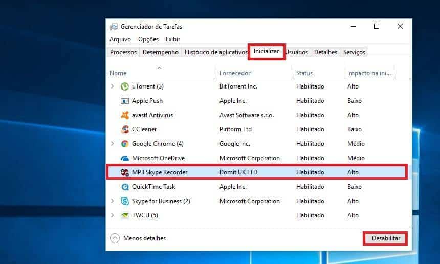The height and width of the screenshot is (264, 440).
Task: Click the QuickTime Task icon
Action: pyautogui.click(x=125, y=187)
